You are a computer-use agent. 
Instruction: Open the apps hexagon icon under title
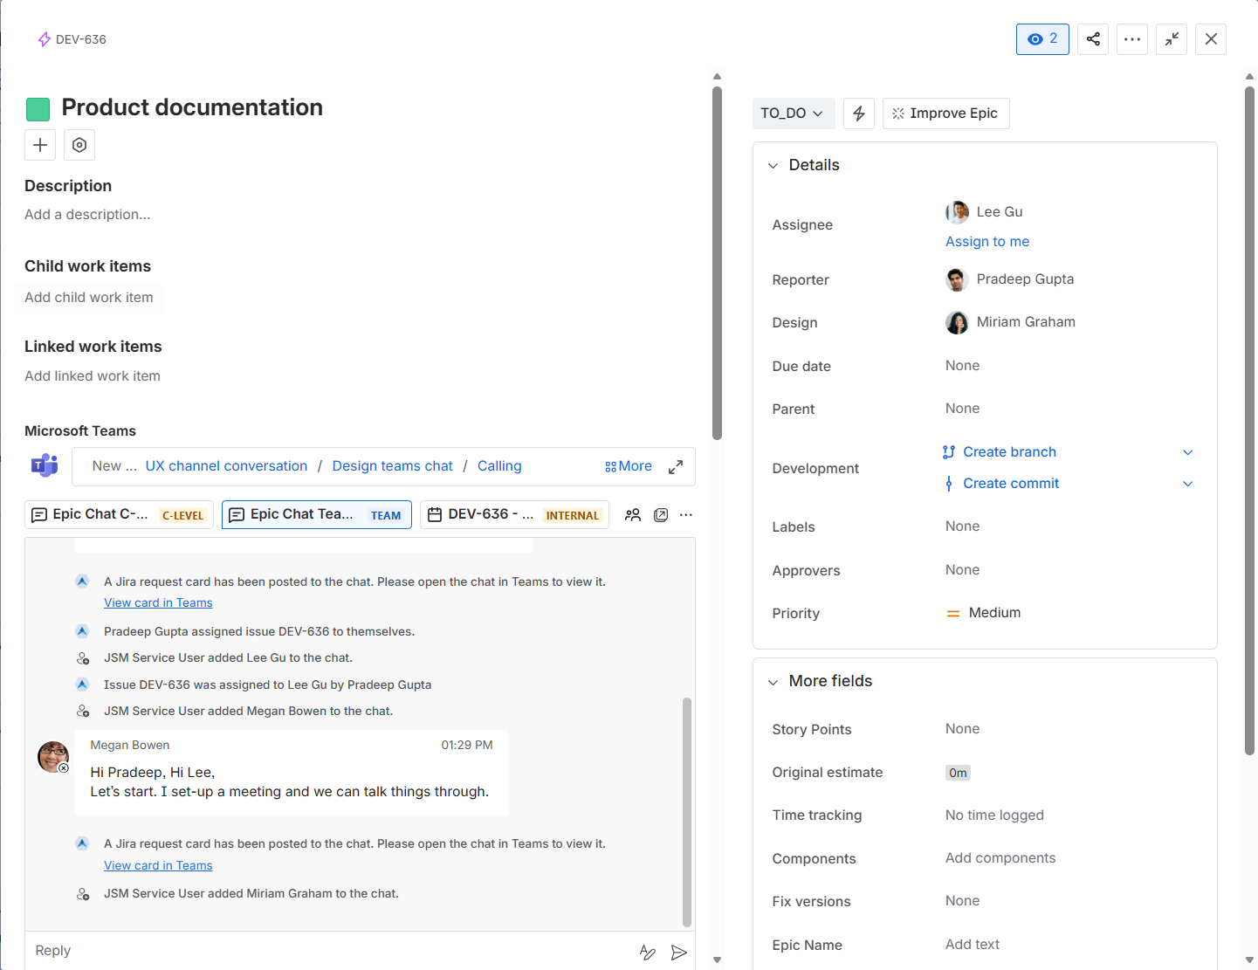click(79, 145)
